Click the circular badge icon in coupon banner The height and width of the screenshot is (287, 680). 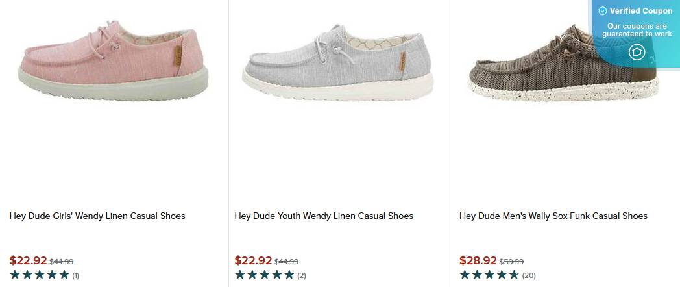click(637, 52)
